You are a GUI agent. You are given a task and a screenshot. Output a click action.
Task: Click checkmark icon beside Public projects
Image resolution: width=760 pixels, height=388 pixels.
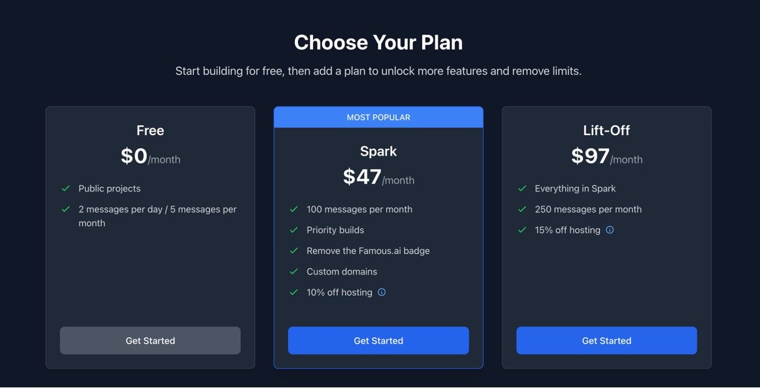(66, 188)
